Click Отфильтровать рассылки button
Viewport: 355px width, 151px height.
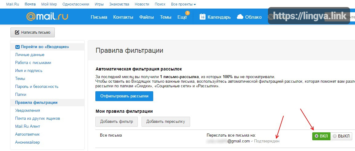click(124, 96)
